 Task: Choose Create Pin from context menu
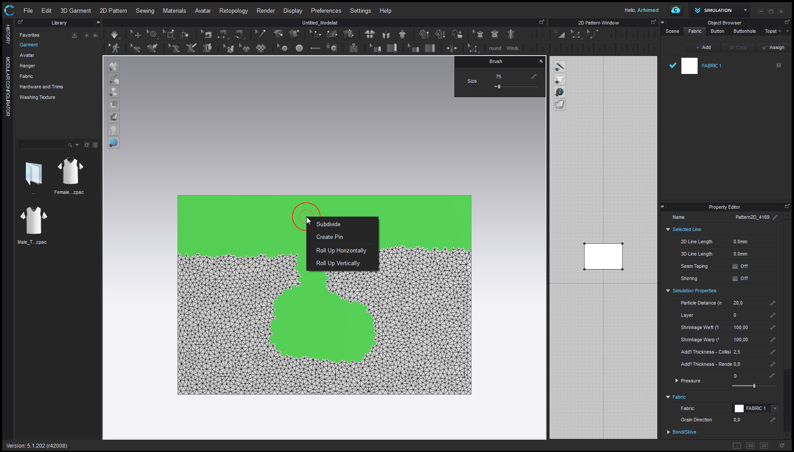click(x=330, y=237)
